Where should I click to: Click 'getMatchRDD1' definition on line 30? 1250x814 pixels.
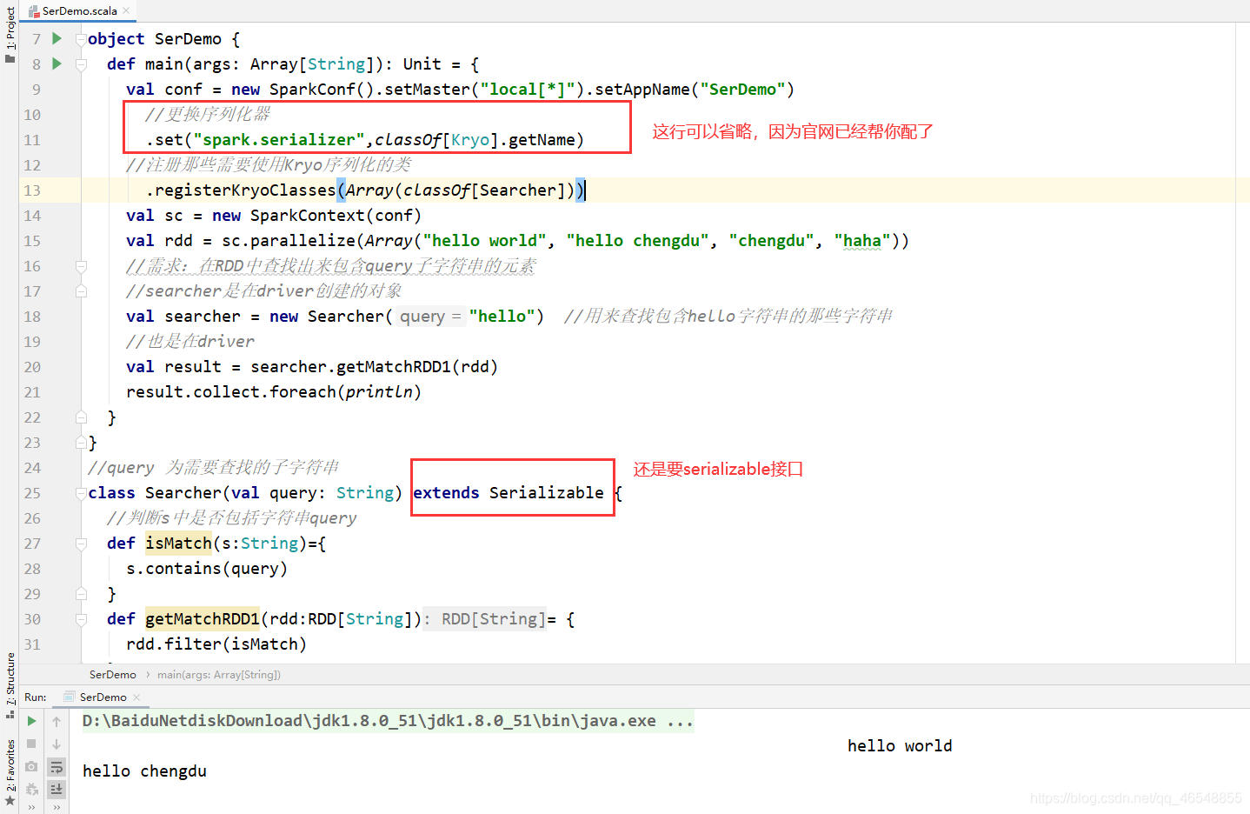click(203, 618)
